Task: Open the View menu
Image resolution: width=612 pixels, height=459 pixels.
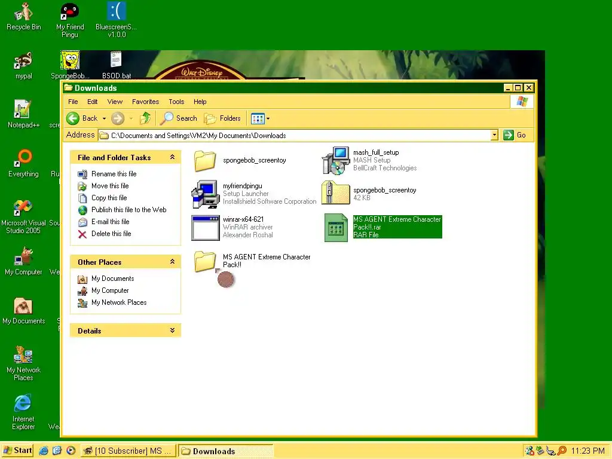Action: [x=115, y=102]
